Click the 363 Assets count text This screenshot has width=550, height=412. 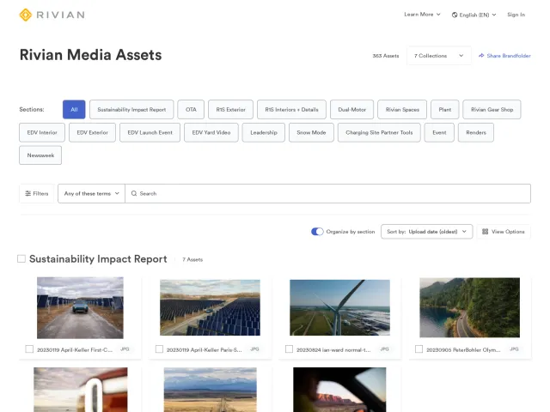tap(386, 56)
